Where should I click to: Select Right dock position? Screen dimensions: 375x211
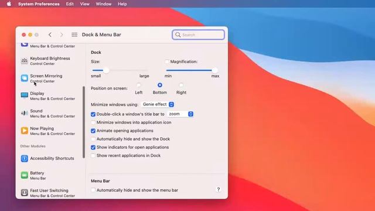pos(181,85)
